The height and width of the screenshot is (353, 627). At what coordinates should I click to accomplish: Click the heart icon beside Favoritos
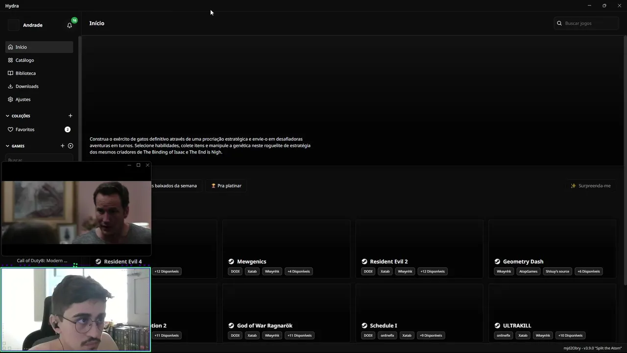[10, 129]
